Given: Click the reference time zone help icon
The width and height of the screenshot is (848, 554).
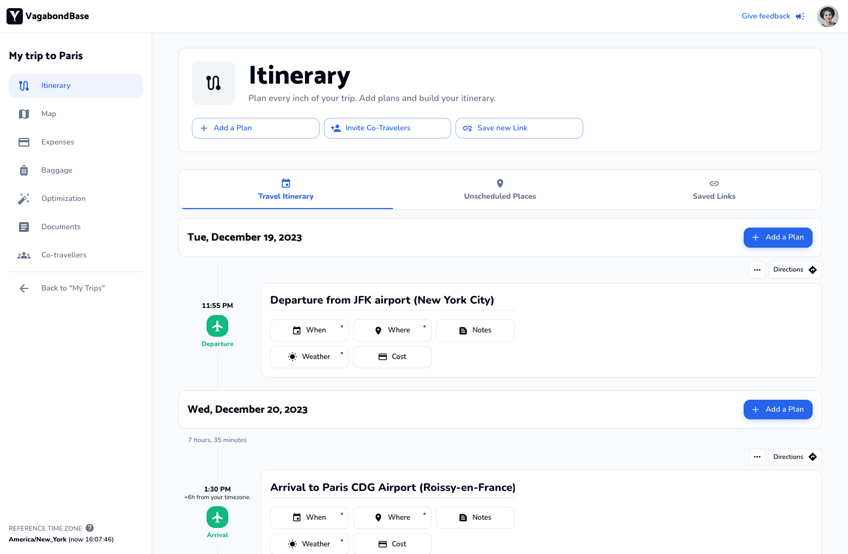Looking at the screenshot, I should coord(90,528).
